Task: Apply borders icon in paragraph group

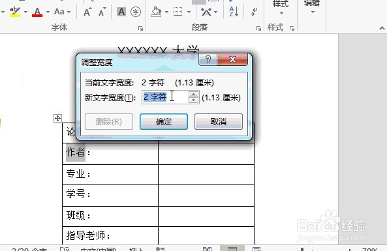Action: 178,12
